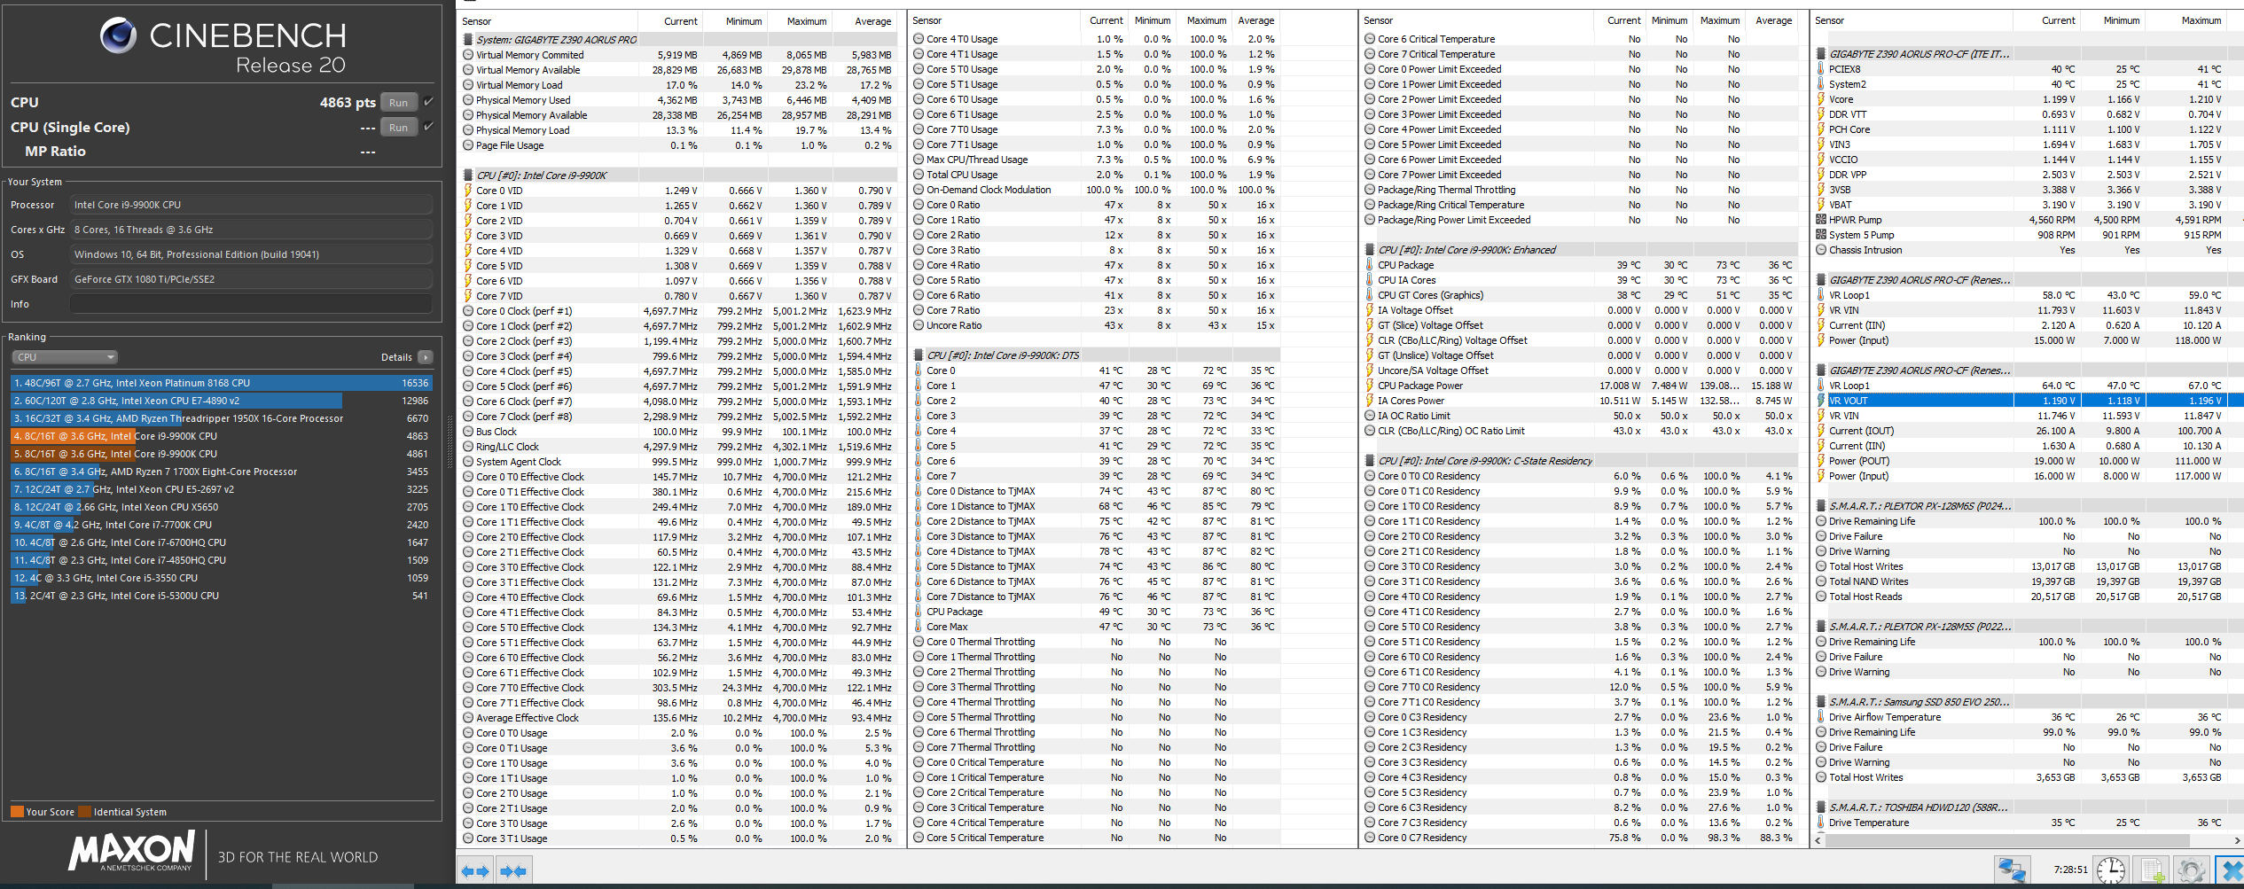
Task: Open the network remote monitors icon in HWiNFO
Action: [x=2012, y=870]
